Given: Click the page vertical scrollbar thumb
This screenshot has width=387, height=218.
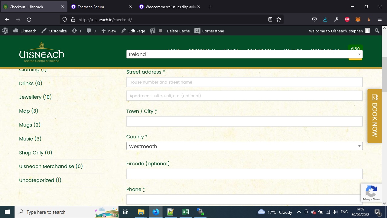Looking at the screenshot, I should click(x=384, y=74).
